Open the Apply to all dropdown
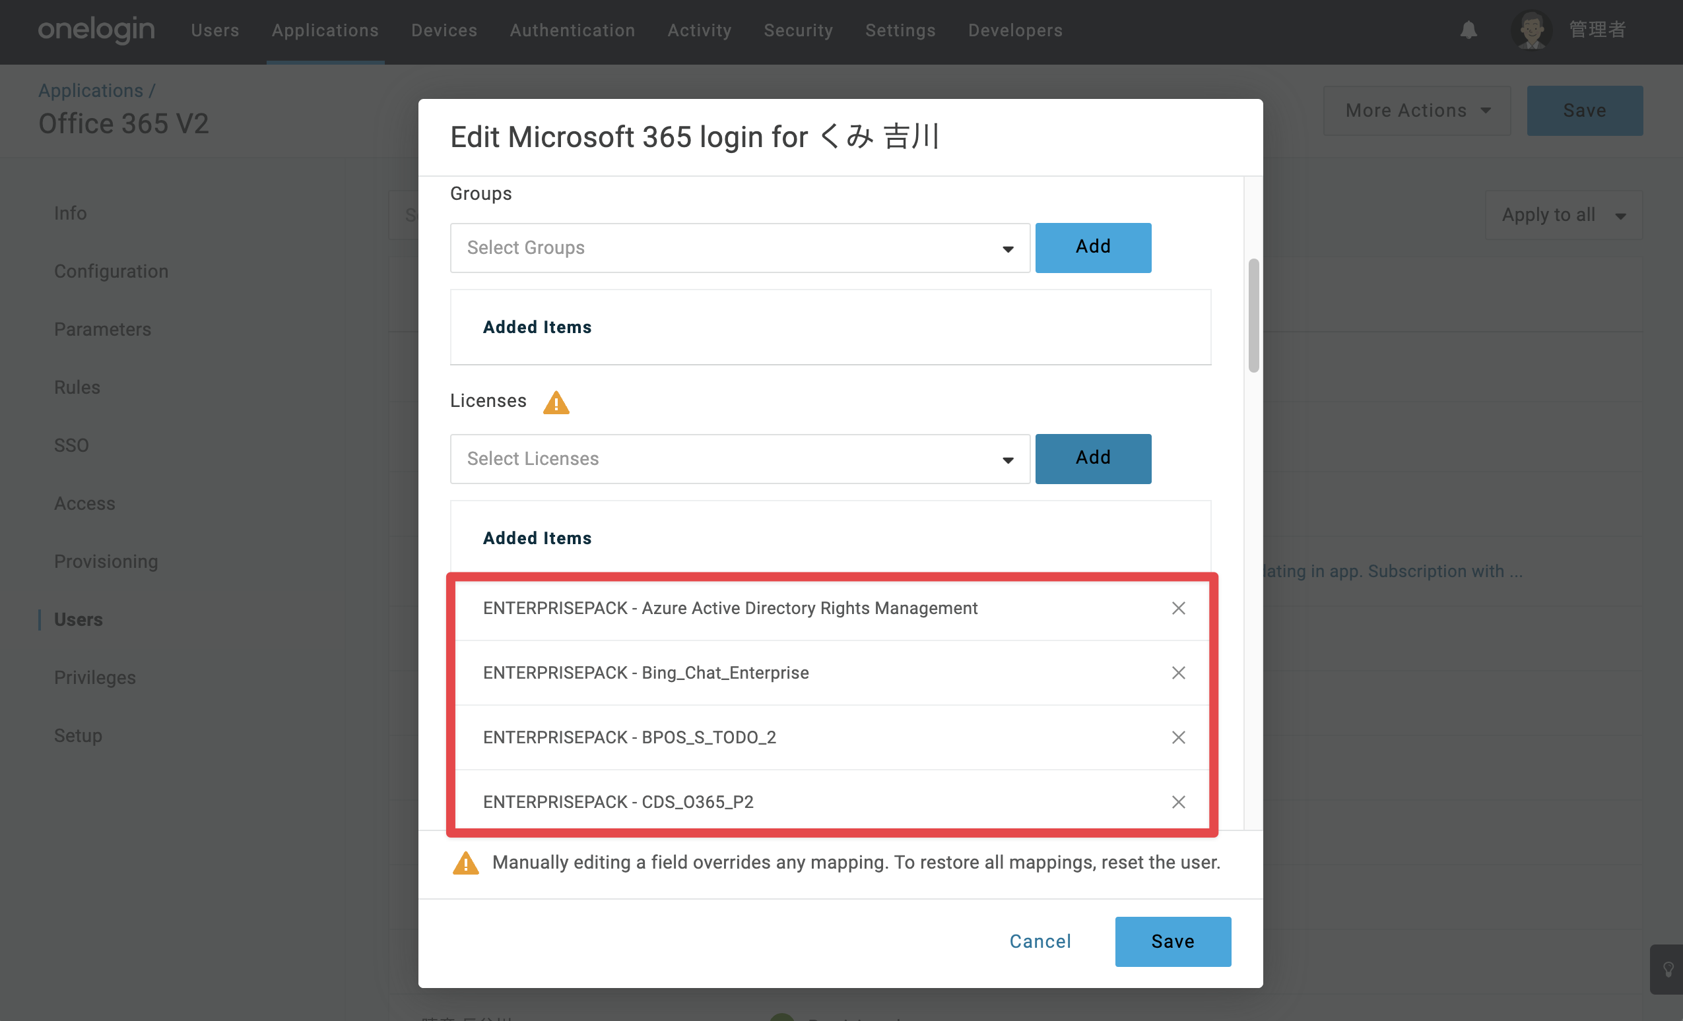Screen dimensions: 1683x1021 1564,215
